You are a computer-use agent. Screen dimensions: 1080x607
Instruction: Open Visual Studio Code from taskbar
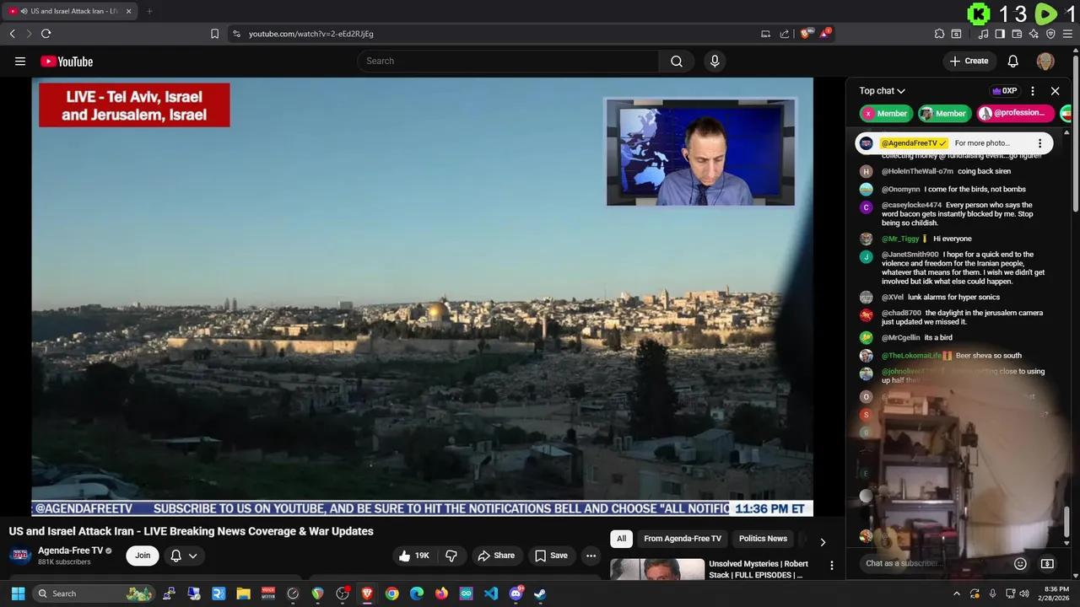(491, 594)
